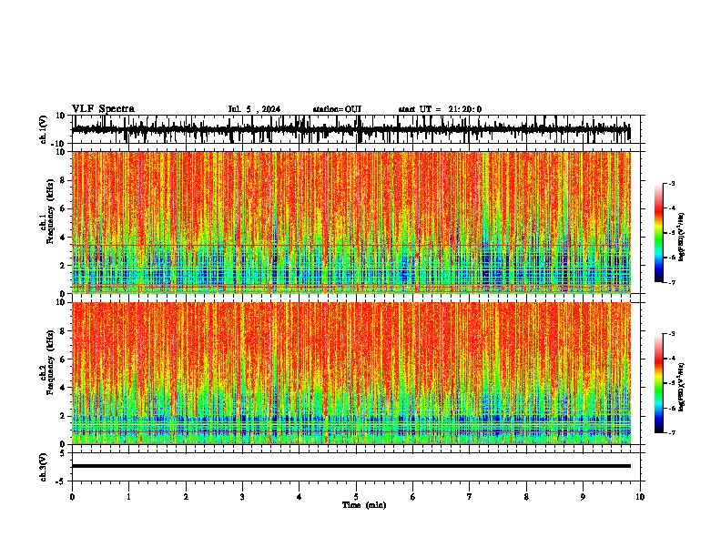This screenshot has width=721, height=557.
Task: Click time axis tick label "9"
Action: (x=583, y=497)
